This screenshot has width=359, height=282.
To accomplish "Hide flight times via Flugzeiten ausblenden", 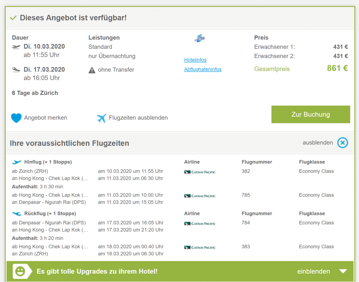I will coord(138,118).
